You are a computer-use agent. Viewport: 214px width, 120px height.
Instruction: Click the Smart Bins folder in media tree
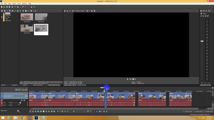[7, 21]
